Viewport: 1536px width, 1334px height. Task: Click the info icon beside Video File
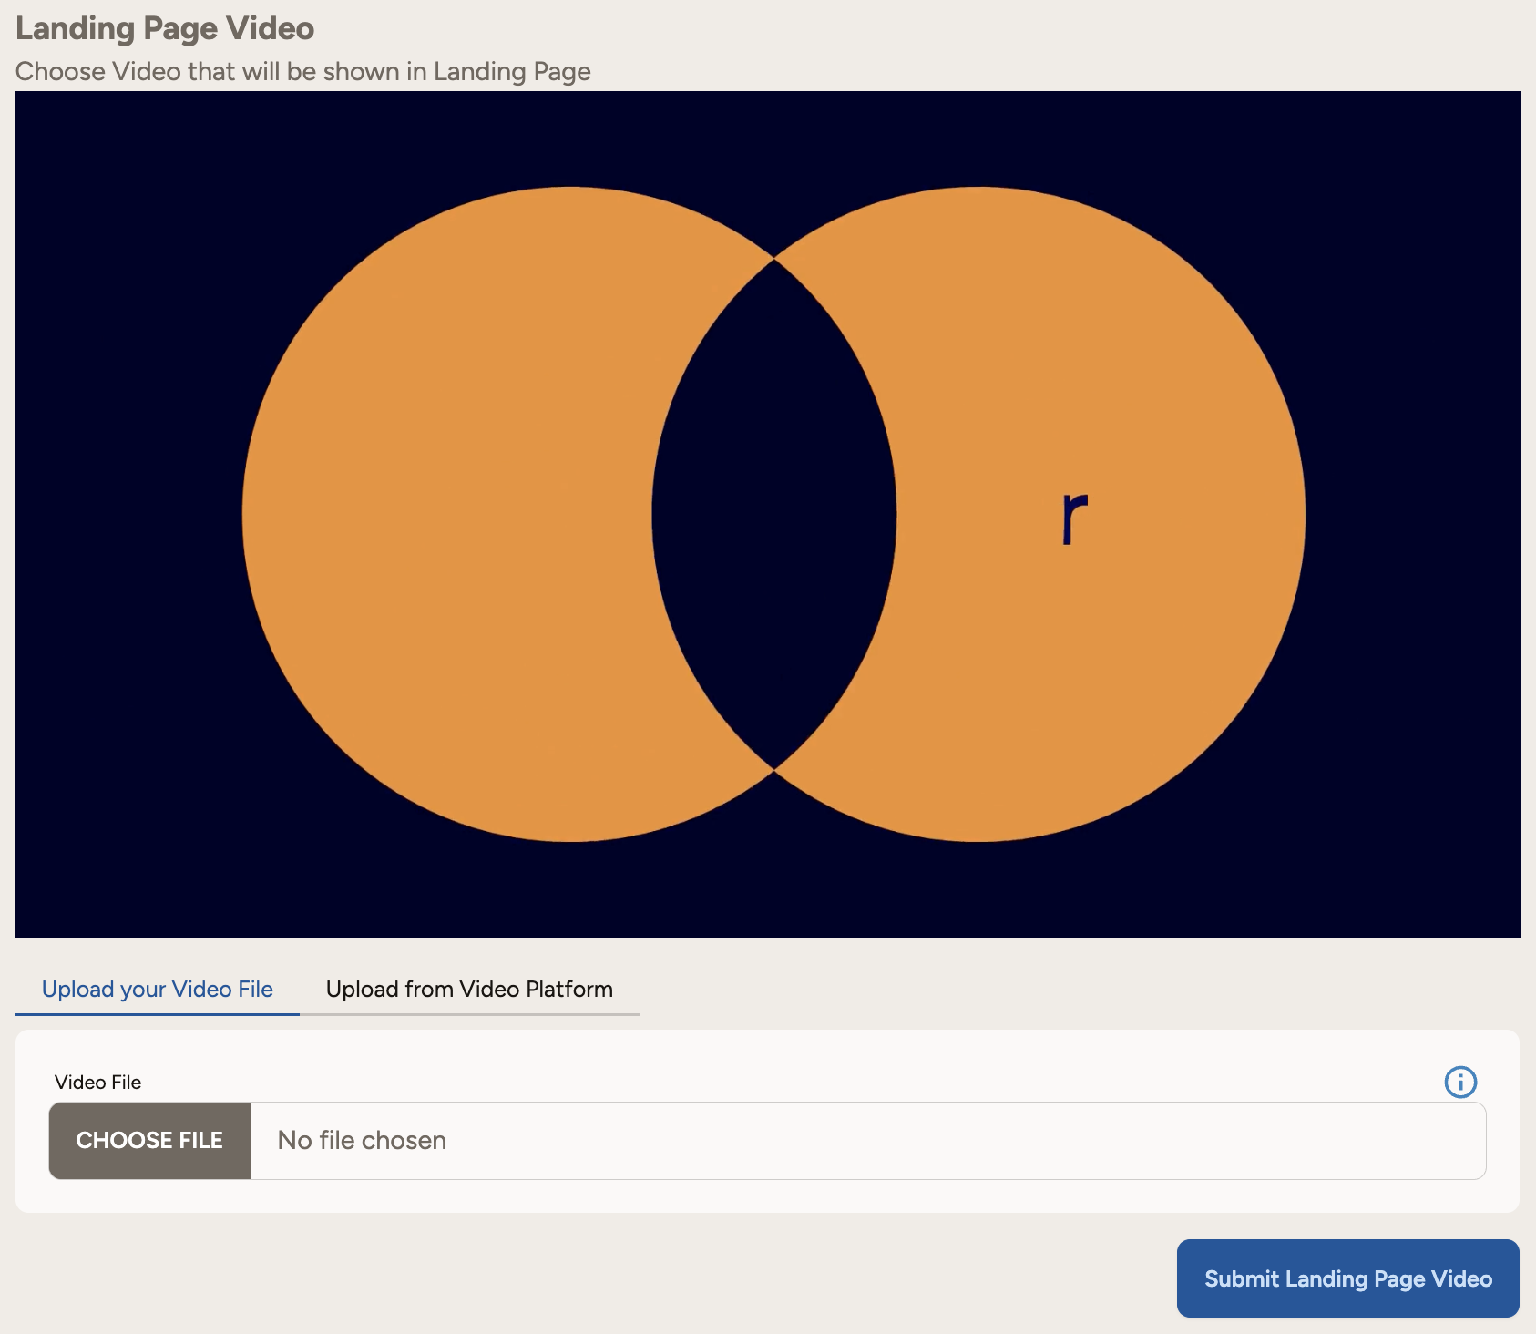(1460, 1082)
